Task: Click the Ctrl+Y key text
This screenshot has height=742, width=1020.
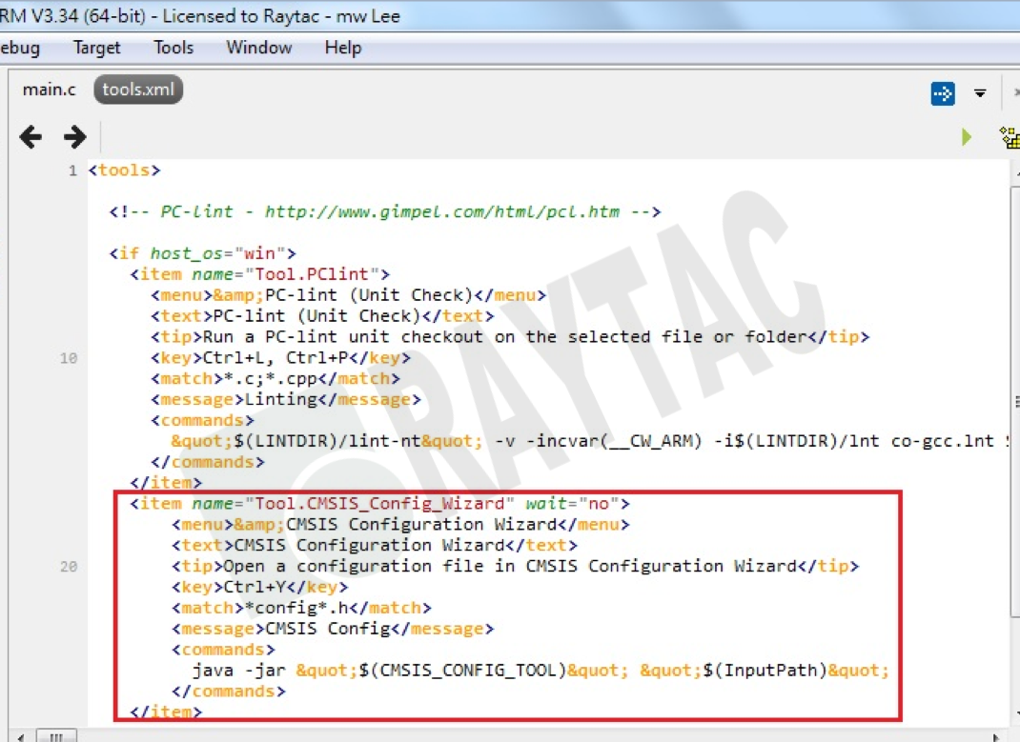Action: [x=254, y=587]
